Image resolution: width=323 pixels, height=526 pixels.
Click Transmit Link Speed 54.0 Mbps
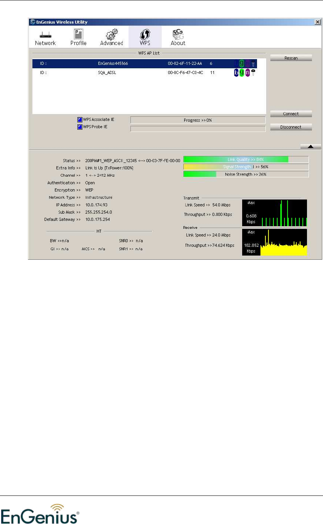click(x=207, y=205)
